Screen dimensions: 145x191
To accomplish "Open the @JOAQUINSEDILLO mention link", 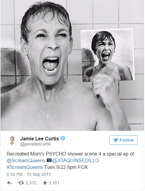I will (x=76, y=160).
